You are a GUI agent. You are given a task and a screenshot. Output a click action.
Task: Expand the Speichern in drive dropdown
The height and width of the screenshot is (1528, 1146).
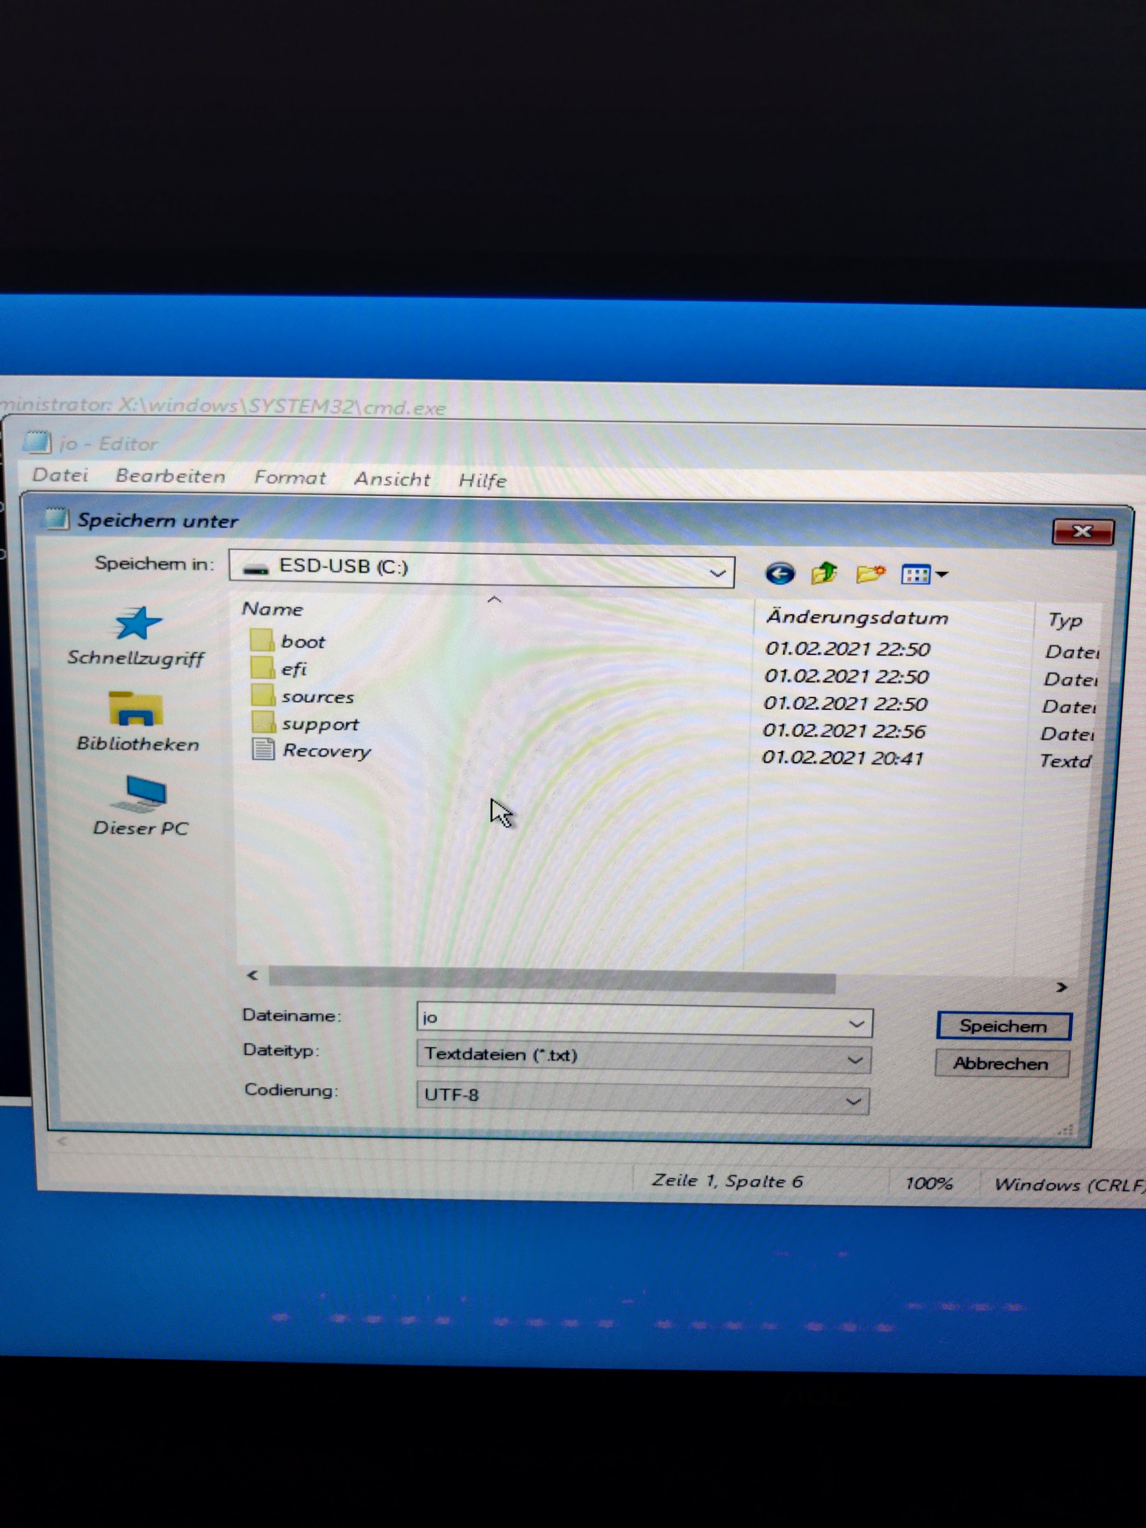pyautogui.click(x=717, y=573)
